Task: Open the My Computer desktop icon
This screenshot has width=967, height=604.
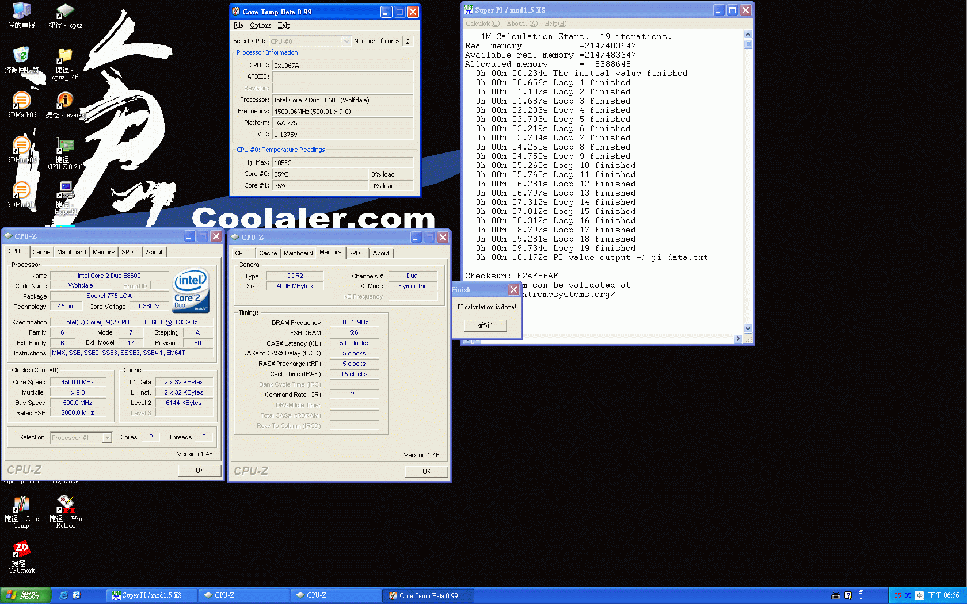Action: pos(21,16)
